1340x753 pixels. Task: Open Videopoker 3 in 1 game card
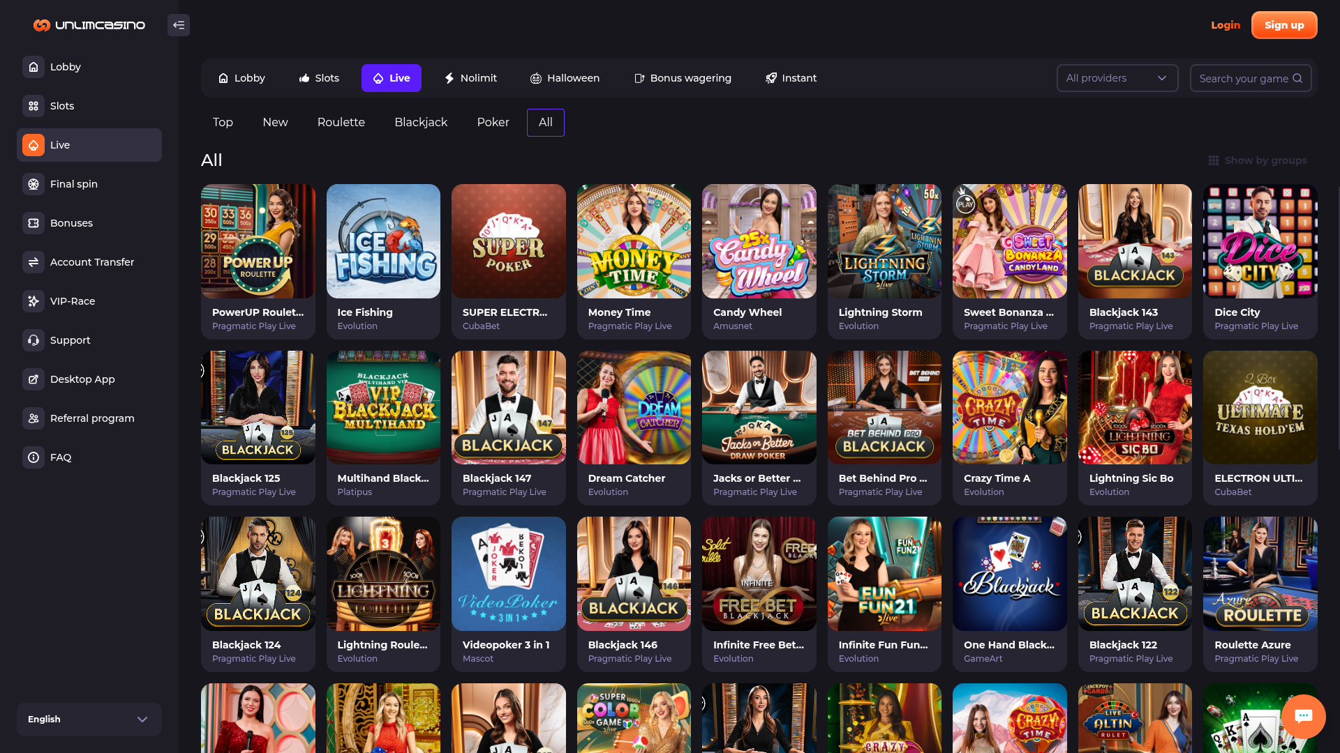[509, 594]
